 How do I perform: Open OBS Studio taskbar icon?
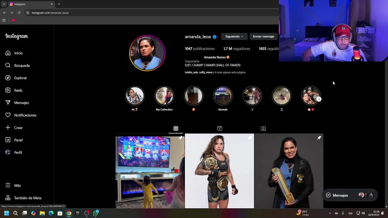pyautogui.click(x=87, y=213)
